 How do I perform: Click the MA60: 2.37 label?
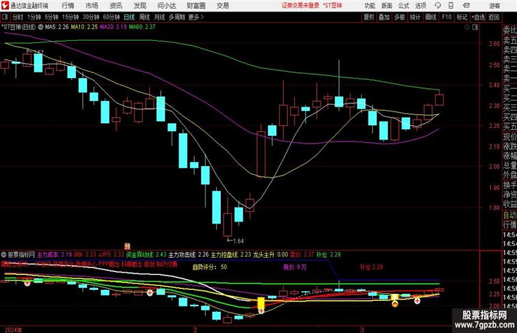142,27
